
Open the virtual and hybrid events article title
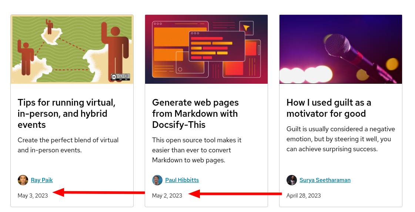tap(66, 113)
